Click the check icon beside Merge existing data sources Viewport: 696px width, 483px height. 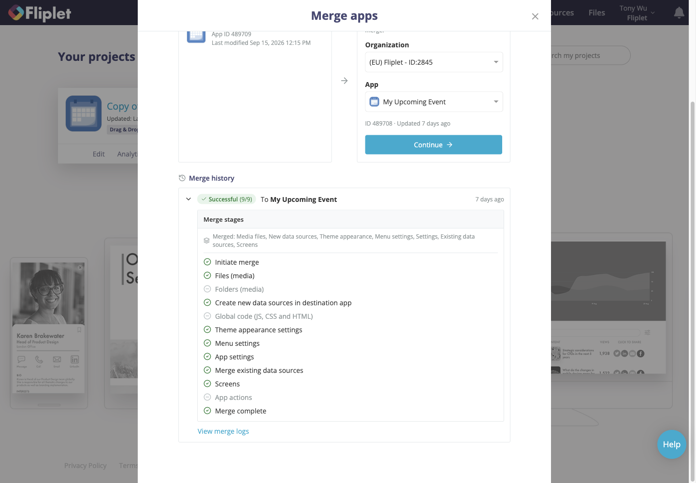pyautogui.click(x=207, y=370)
